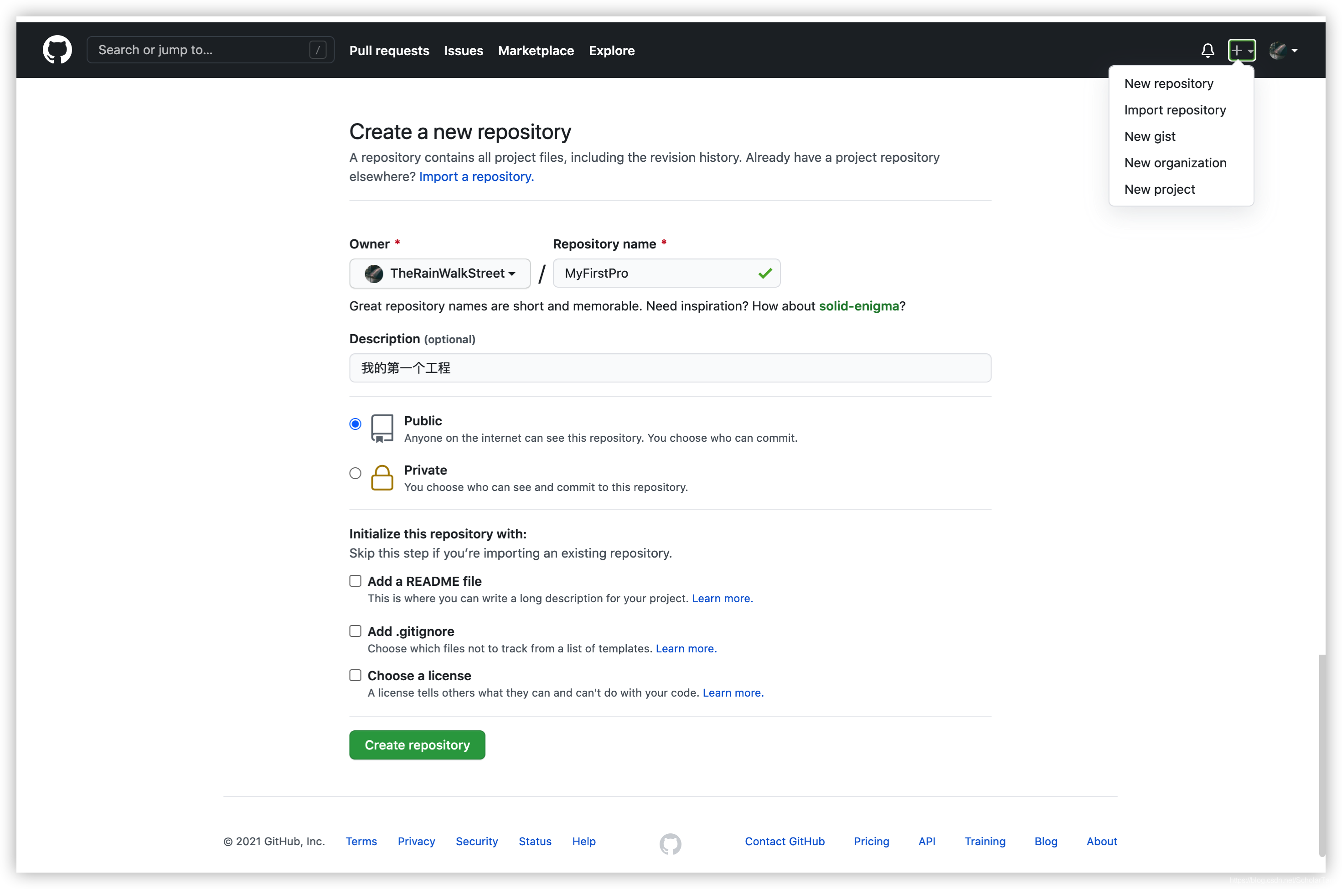Click the Private lock icon

click(x=382, y=477)
